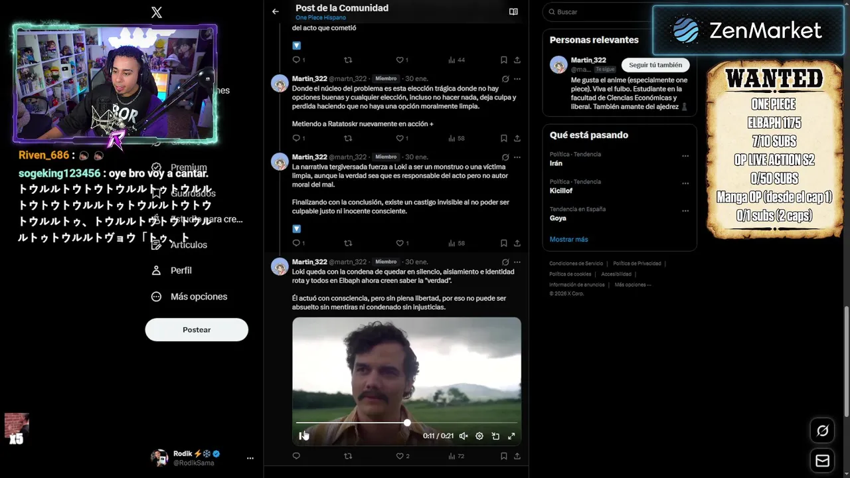
Task: Open more menu for Irán trend
Action: coord(685,156)
